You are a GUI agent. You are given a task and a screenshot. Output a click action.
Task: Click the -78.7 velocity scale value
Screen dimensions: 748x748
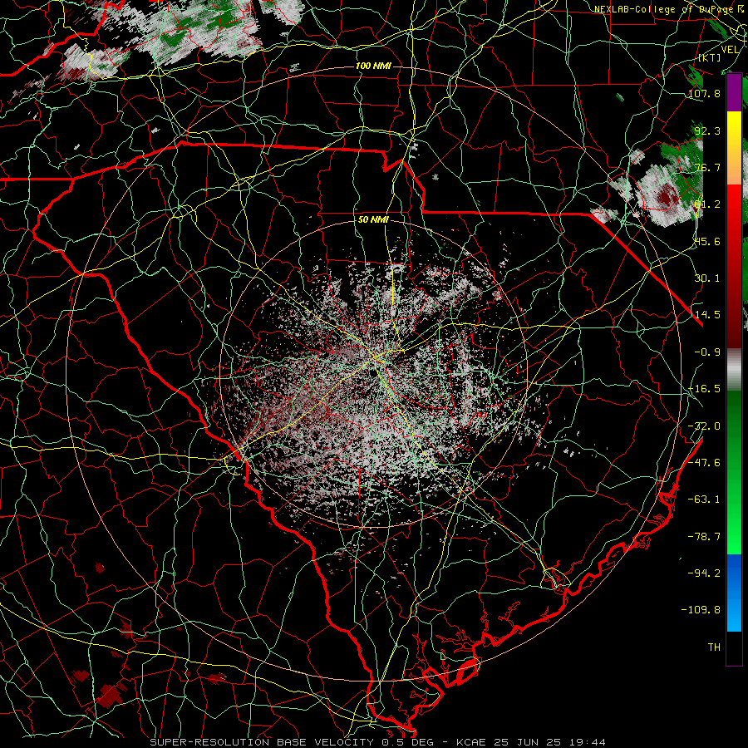[x=704, y=537]
